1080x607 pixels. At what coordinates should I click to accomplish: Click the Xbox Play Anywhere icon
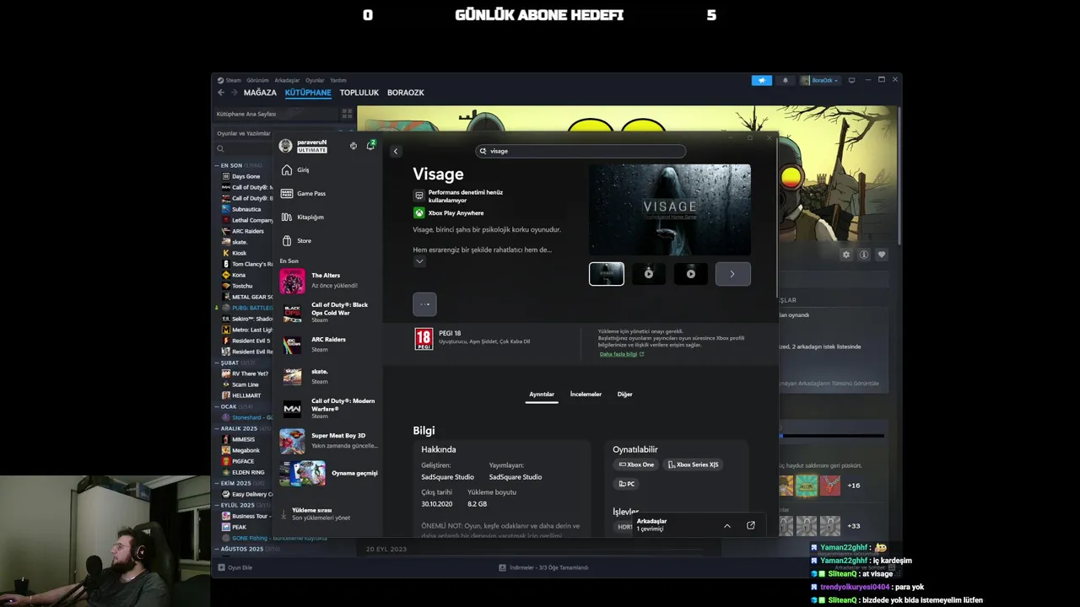pyautogui.click(x=418, y=213)
